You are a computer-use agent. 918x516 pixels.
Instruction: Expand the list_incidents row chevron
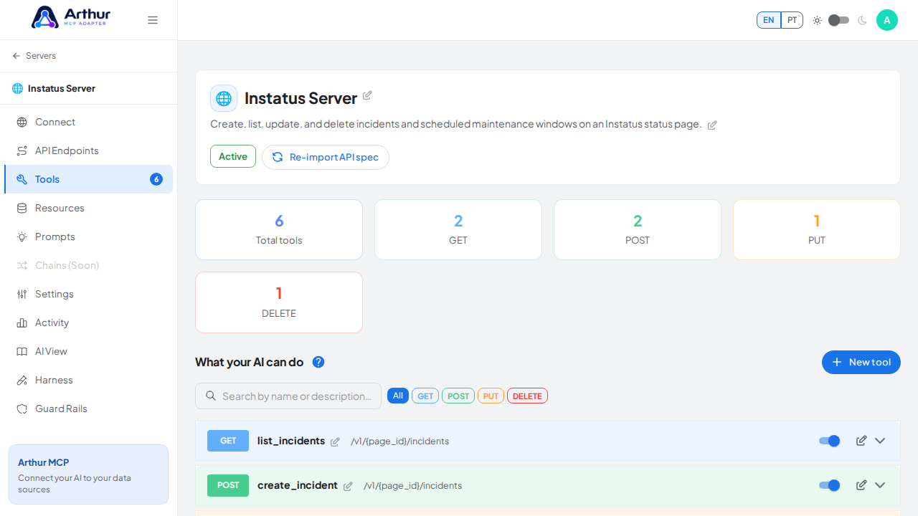[880, 441]
